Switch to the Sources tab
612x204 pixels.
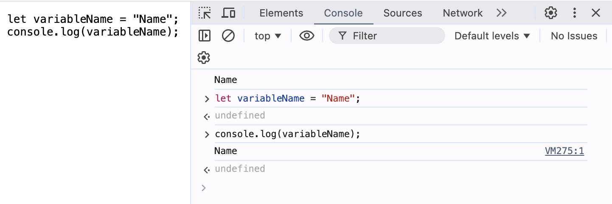tap(403, 13)
